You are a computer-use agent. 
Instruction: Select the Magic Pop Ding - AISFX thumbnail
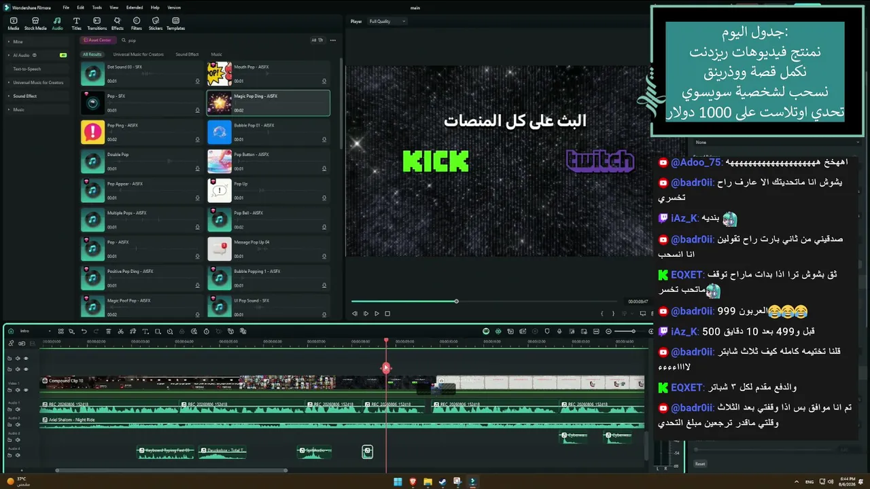(220, 103)
